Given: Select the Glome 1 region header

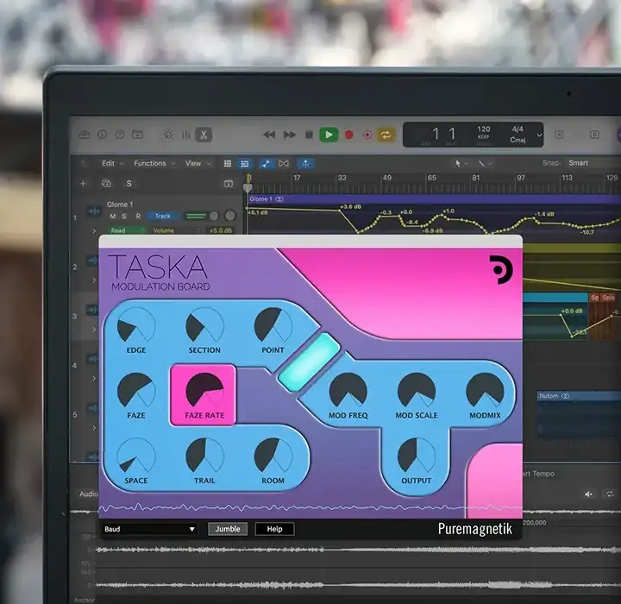Looking at the screenshot, I should (434, 199).
